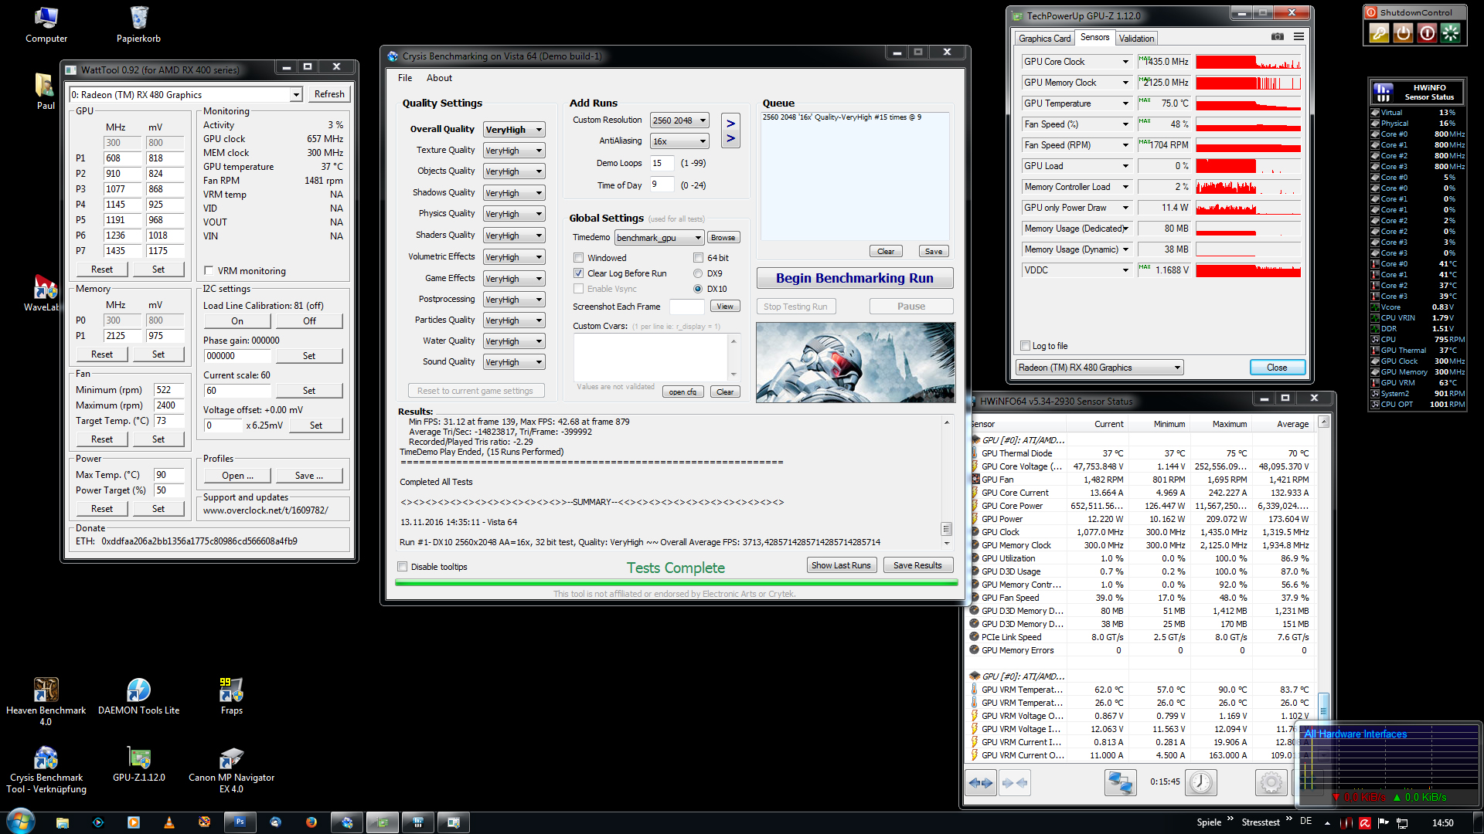Viewport: 1484px width, 834px height.
Task: Click Begin Benchmarking Run button
Action: 854,278
